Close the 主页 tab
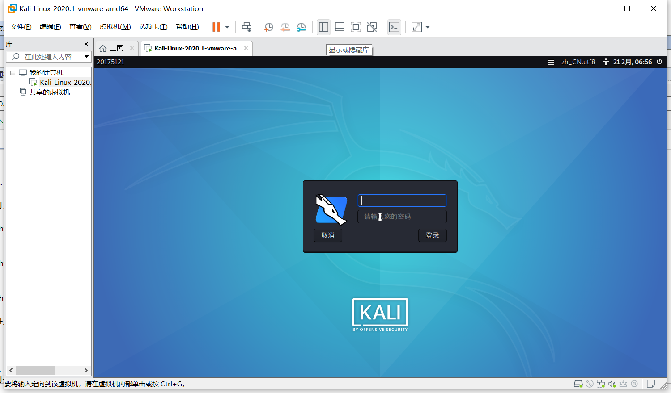The width and height of the screenshot is (671, 393). click(132, 48)
